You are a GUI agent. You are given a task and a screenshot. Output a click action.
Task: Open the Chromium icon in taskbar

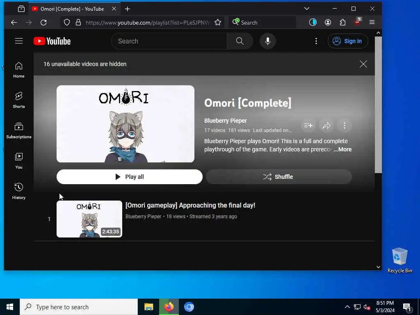pos(189,307)
